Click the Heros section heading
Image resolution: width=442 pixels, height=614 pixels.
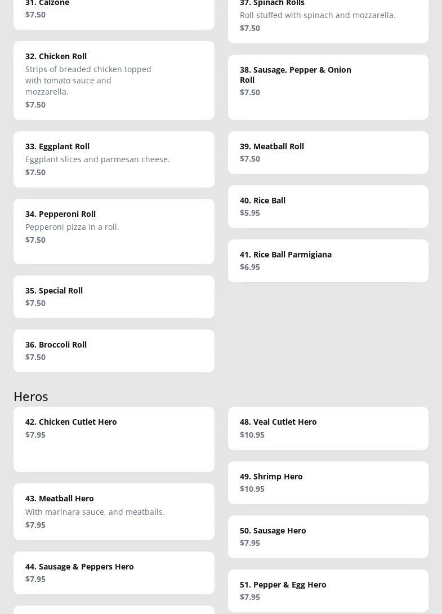(31, 397)
